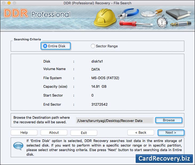The image size is (195, 165).
Task: Click the Exit button
Action: 84,133
